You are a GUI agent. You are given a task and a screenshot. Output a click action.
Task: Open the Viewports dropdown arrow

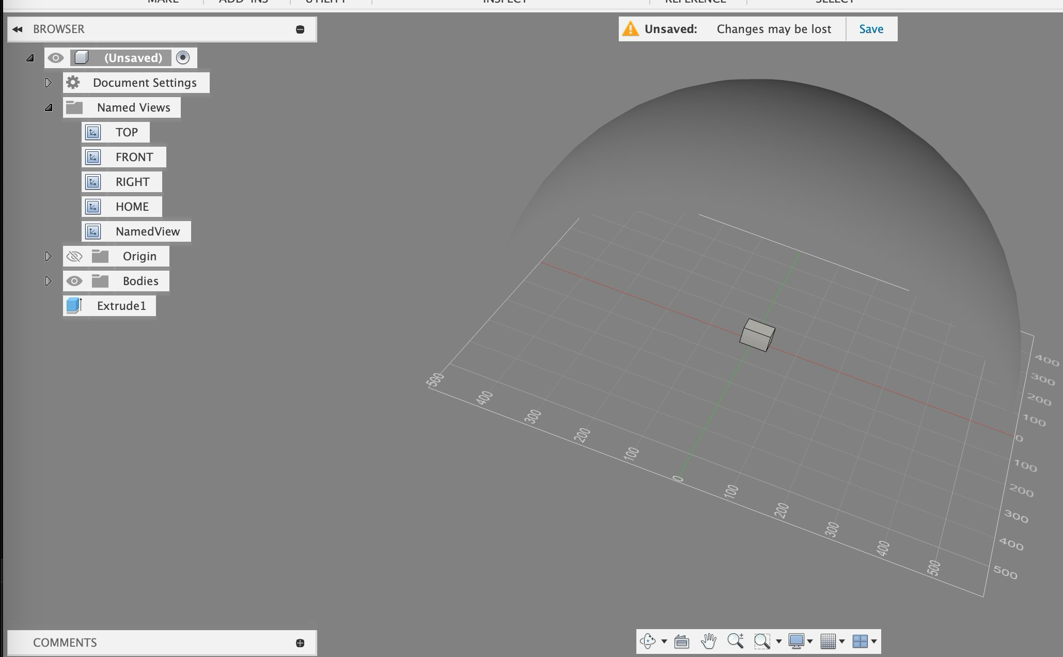(874, 642)
